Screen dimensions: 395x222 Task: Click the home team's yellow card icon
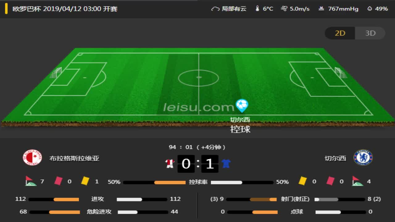click(85, 181)
